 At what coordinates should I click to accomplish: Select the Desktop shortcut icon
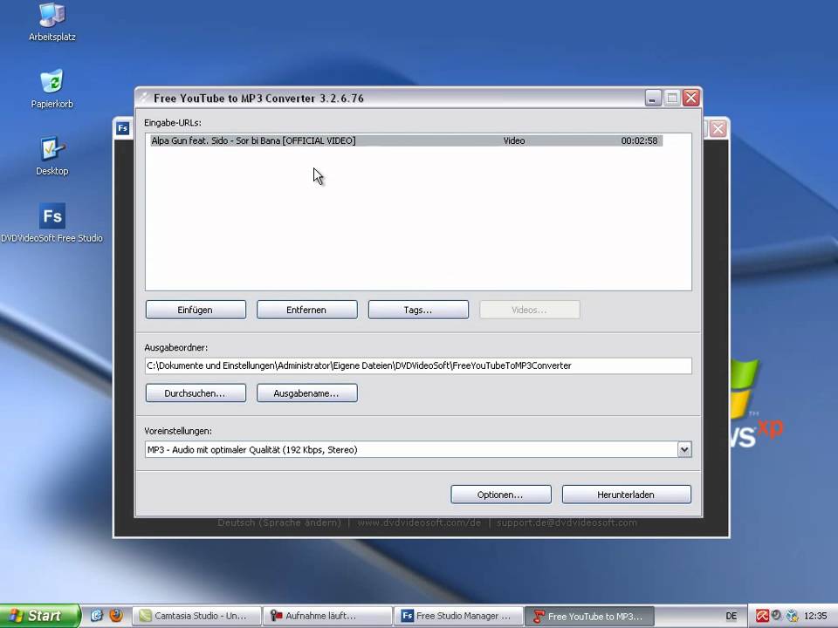click(x=52, y=156)
